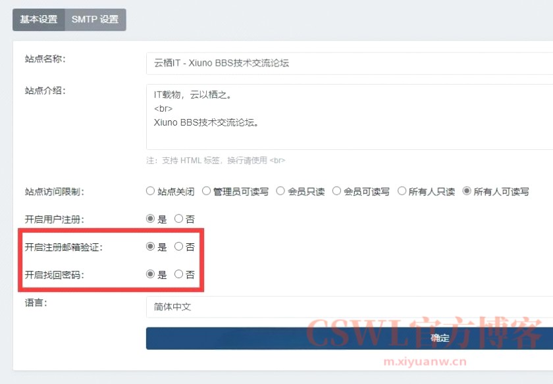This screenshot has height=384, width=553.
Task: Open the 语言 dropdown showing 简体中文
Action: (349, 307)
